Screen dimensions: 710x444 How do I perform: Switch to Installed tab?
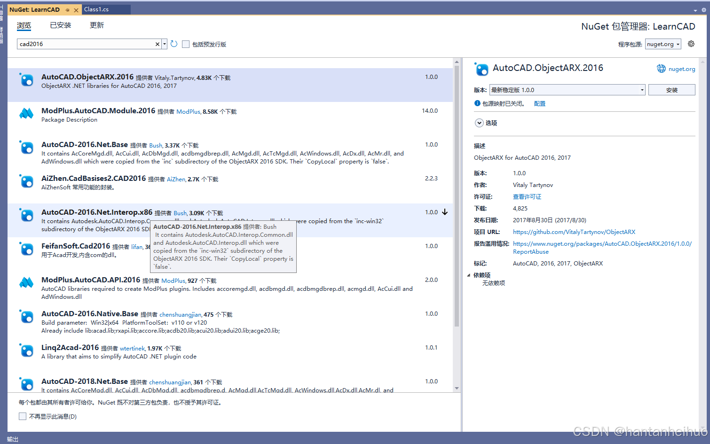tap(60, 25)
